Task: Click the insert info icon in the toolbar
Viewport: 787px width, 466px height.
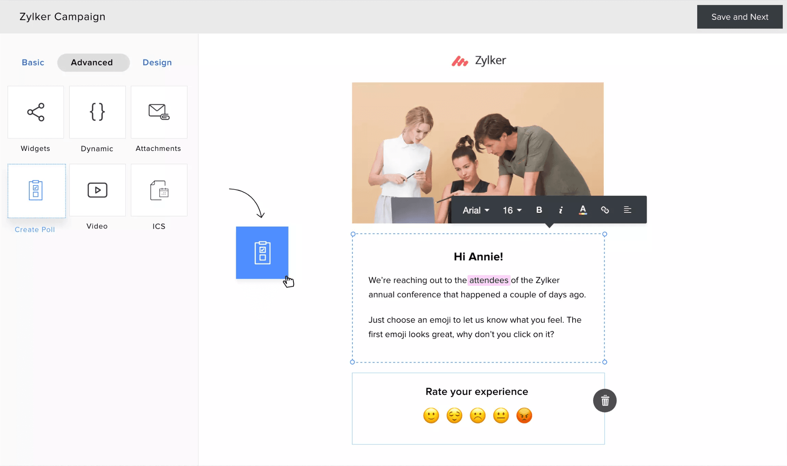Action: pyautogui.click(x=560, y=209)
